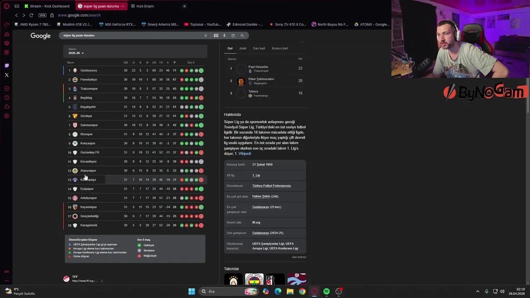Select the Galatasaray row in standings

click(135, 70)
